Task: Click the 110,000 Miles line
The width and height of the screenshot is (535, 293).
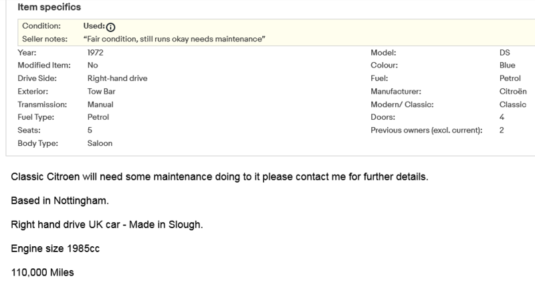Action: pos(42,272)
